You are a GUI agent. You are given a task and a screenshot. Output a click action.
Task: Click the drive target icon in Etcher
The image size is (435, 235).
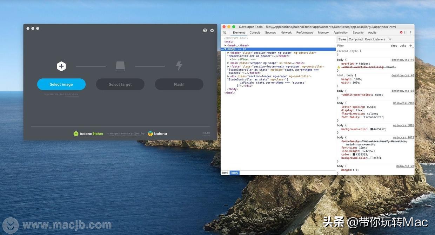(x=120, y=66)
